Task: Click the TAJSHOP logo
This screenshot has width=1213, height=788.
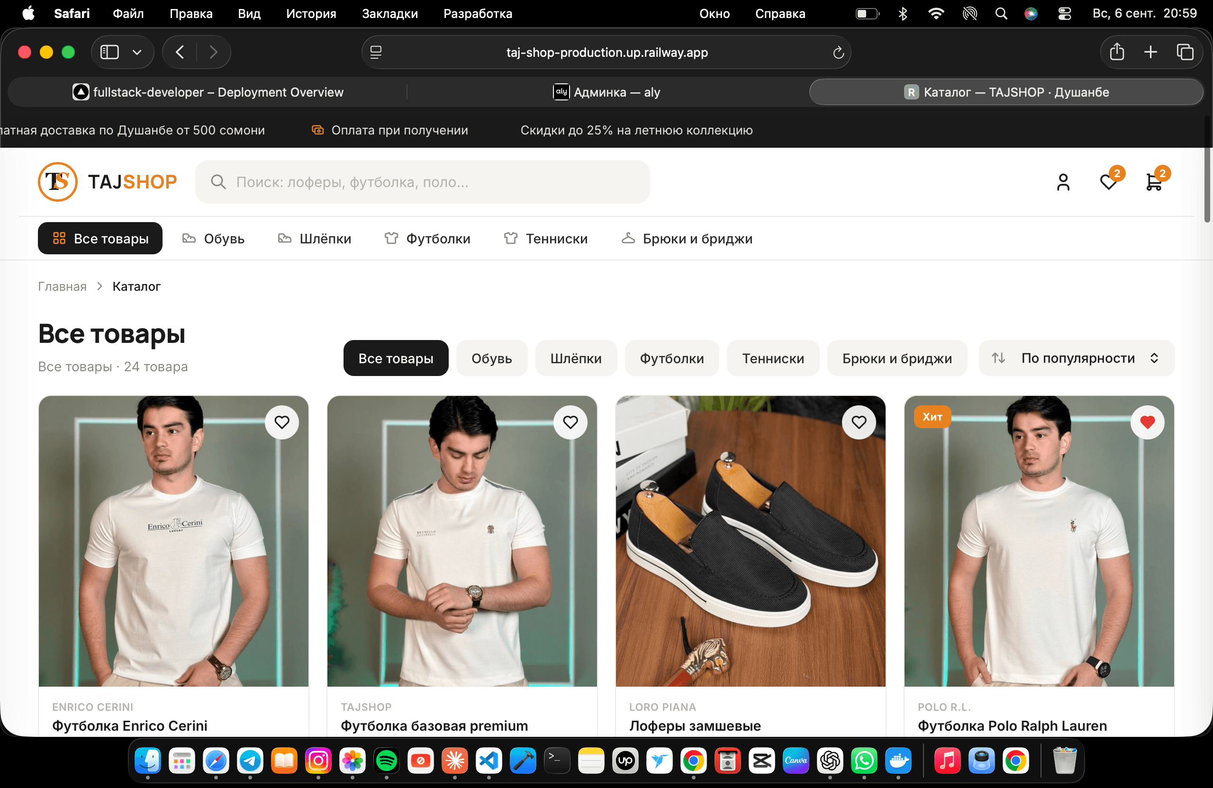Action: [x=108, y=182]
